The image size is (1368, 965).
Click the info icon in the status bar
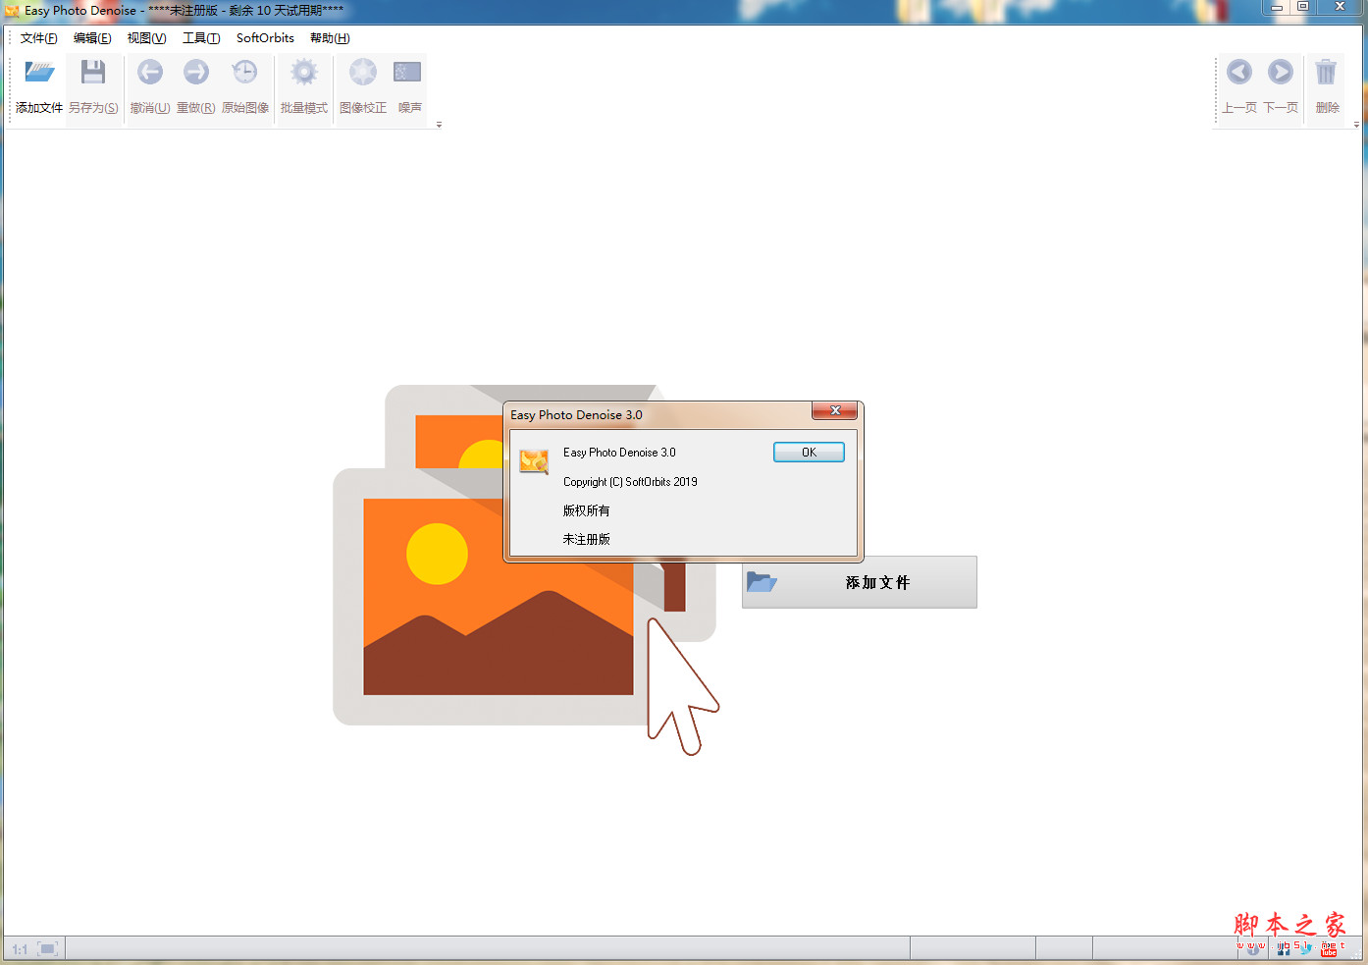click(x=1252, y=949)
